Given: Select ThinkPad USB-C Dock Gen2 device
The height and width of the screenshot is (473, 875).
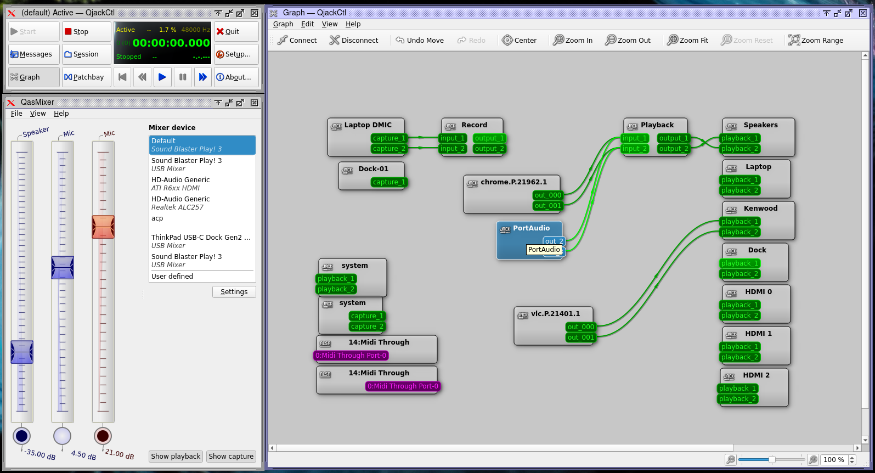Looking at the screenshot, I should coord(202,241).
